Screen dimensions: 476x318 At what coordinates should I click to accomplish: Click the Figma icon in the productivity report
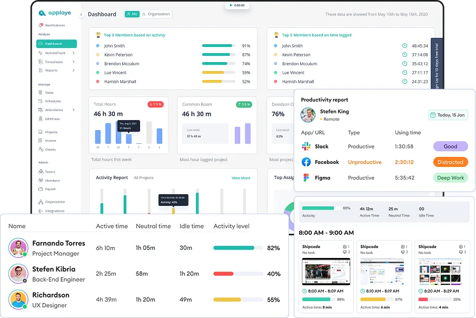pyautogui.click(x=306, y=177)
